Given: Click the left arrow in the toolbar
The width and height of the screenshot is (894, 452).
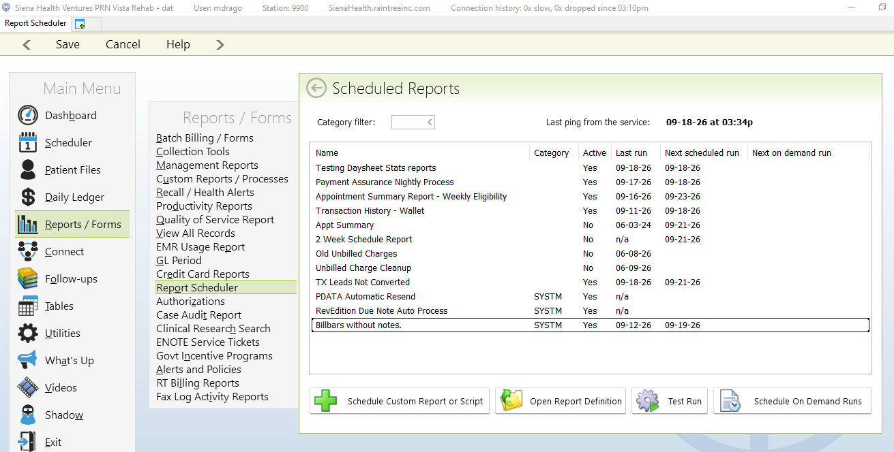Looking at the screenshot, I should 27,44.
